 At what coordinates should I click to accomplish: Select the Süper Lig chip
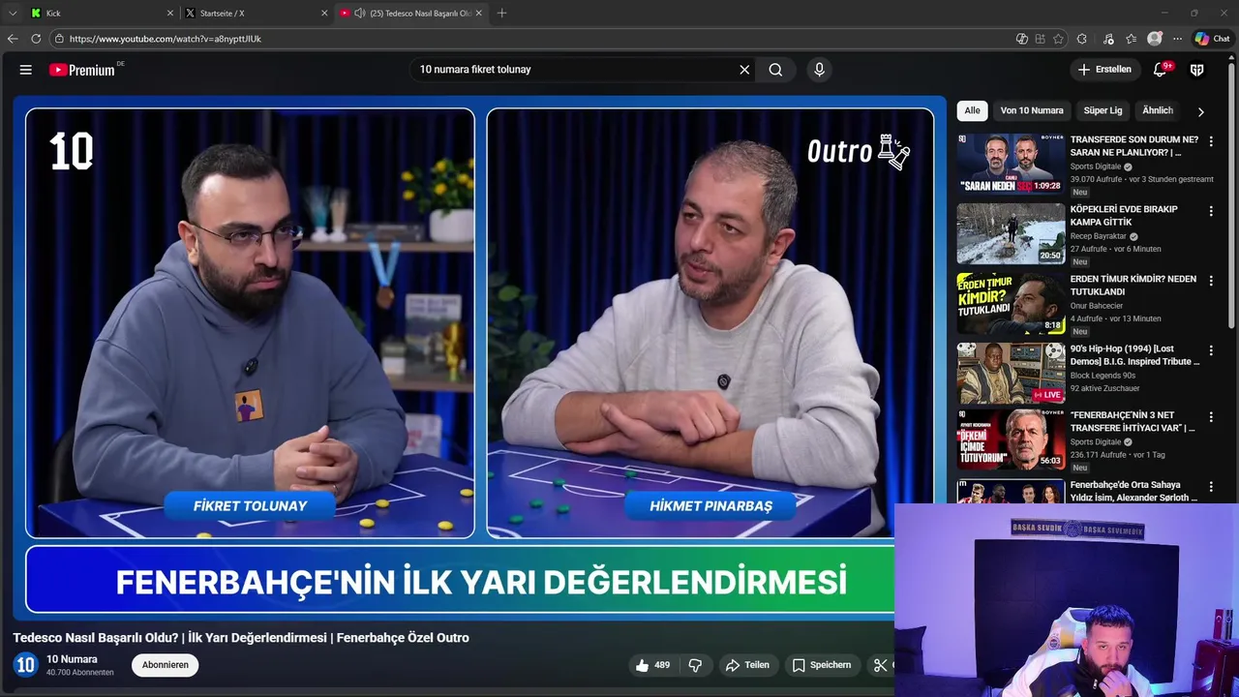pyautogui.click(x=1103, y=110)
